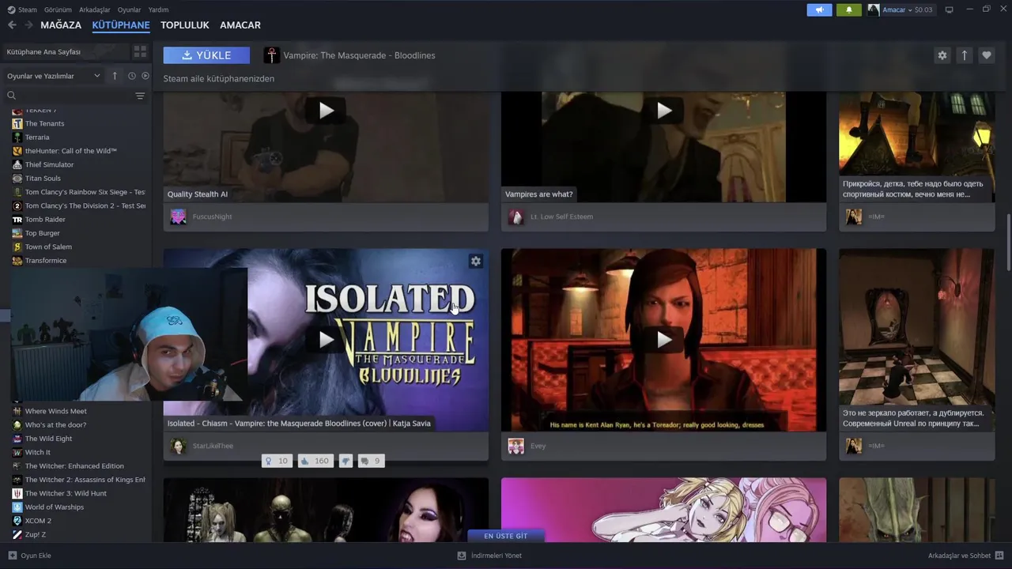Click the up-arrow icon beside game gear

click(964, 55)
